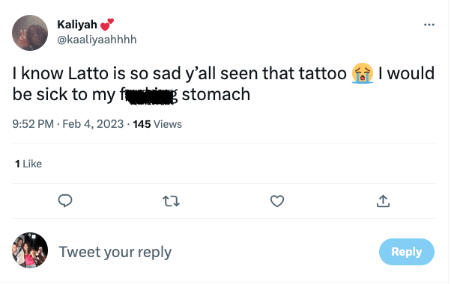View the 145 Views analytics
This screenshot has width=451, height=284.
point(157,124)
